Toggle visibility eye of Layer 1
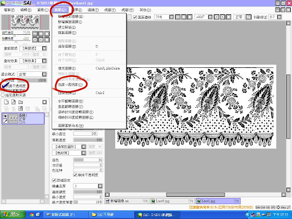The image size is (292, 219). (5, 116)
